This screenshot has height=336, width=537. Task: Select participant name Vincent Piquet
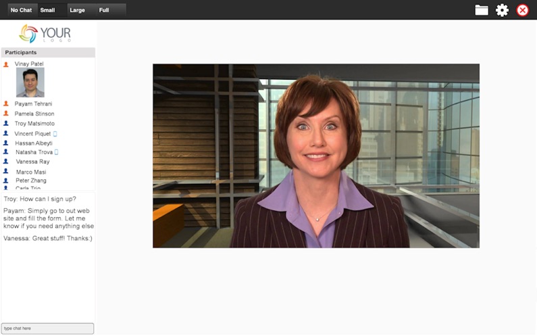click(x=32, y=134)
